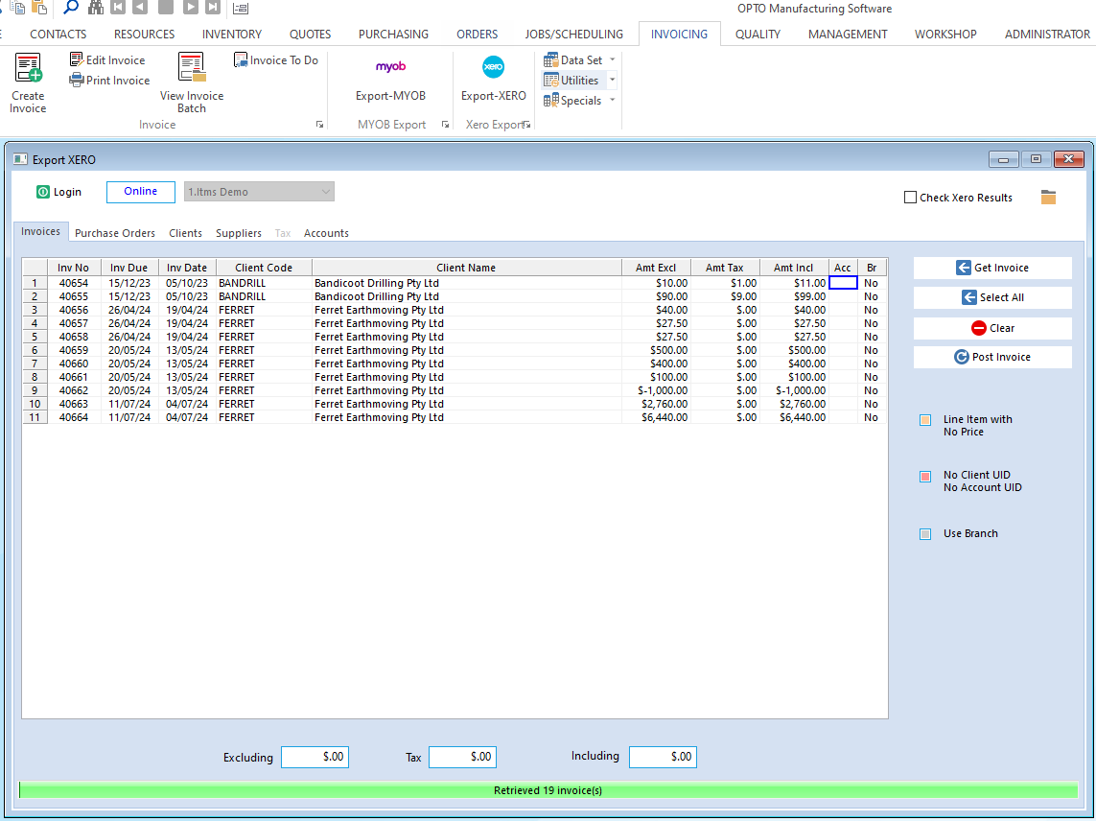1096x821 pixels.
Task: Click the Create Invoice icon
Action: [x=28, y=68]
